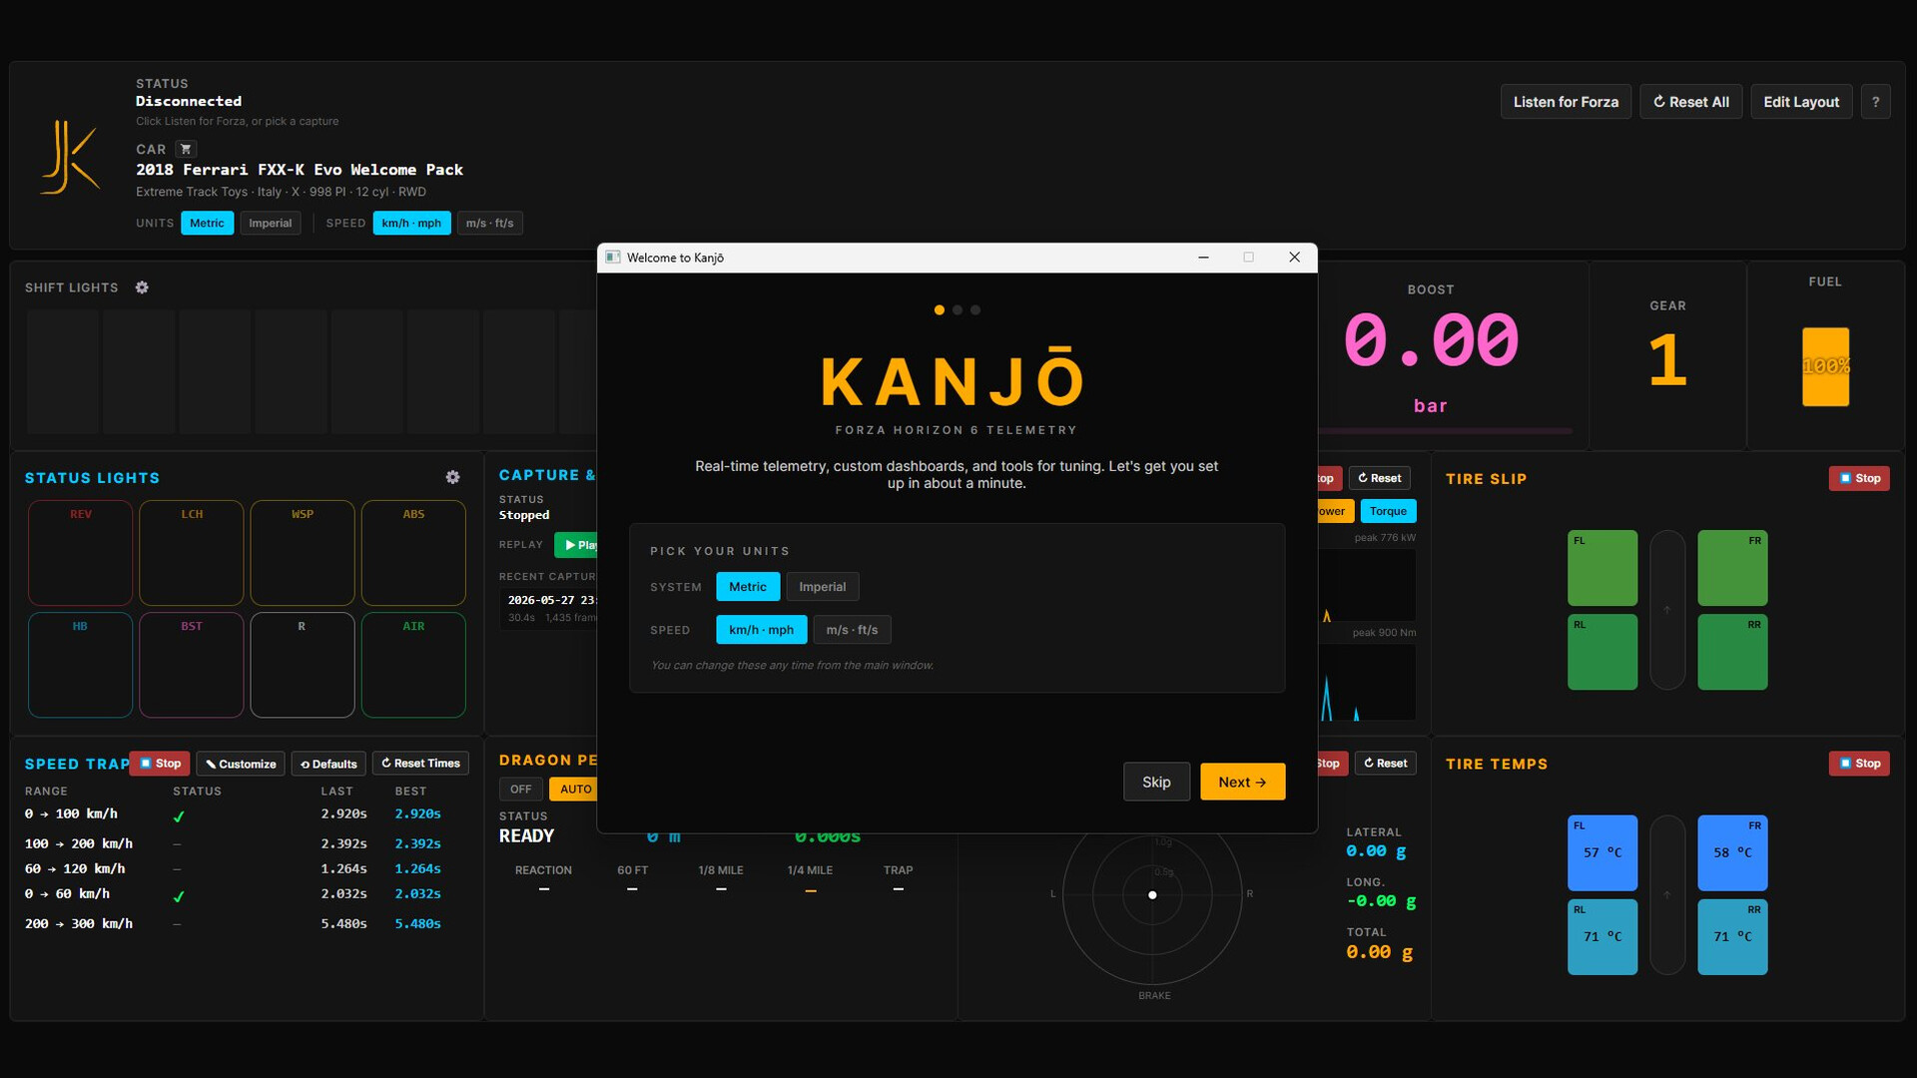Viewport: 1917px width, 1078px height.
Task: Click the boost 0.00 bar readout
Action: pyautogui.click(x=1431, y=340)
